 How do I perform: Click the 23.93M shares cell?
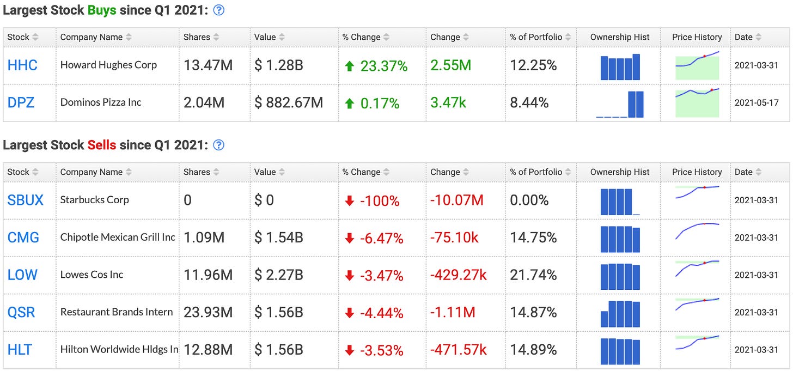pos(214,312)
